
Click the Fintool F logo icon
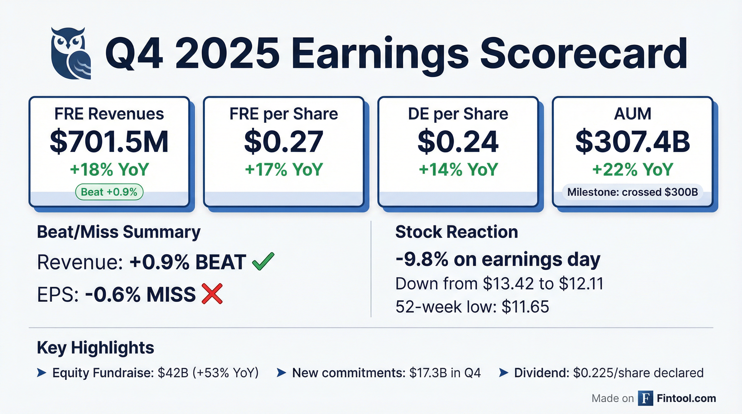click(x=645, y=398)
